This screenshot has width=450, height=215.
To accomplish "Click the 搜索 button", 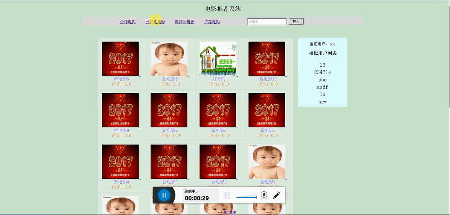I will (296, 21).
